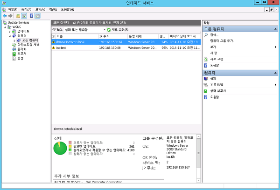This screenshot has width=280, height=190.
Task: Sort by the IP 주소 column header
Action: (113, 36)
